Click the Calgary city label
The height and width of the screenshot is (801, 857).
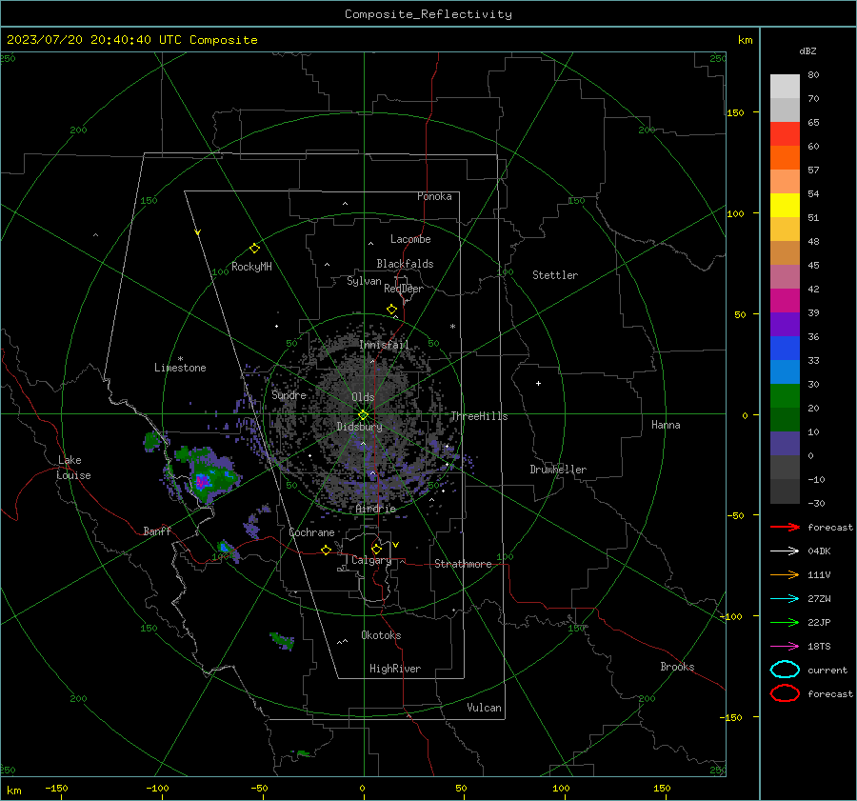click(x=371, y=560)
